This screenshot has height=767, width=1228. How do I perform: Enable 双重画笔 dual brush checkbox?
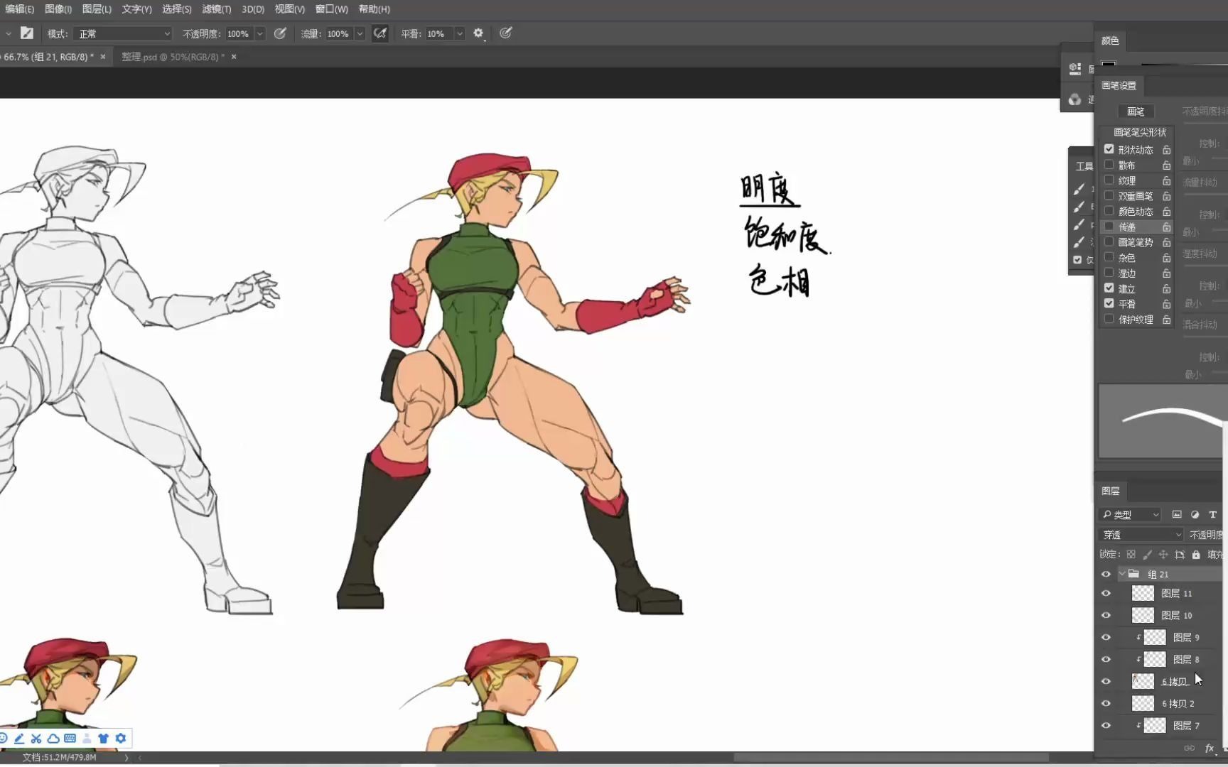pyautogui.click(x=1109, y=195)
